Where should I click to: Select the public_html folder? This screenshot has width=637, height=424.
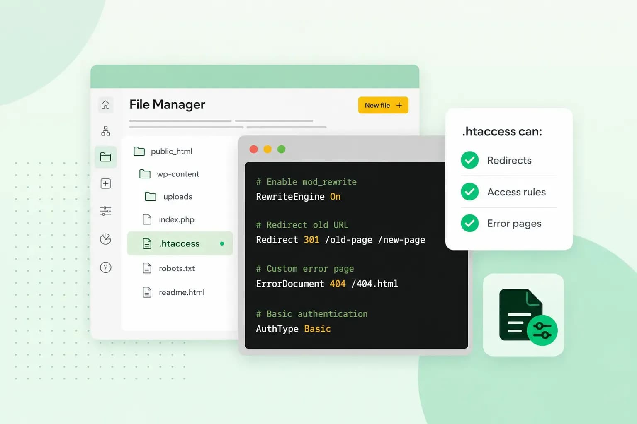163,151
